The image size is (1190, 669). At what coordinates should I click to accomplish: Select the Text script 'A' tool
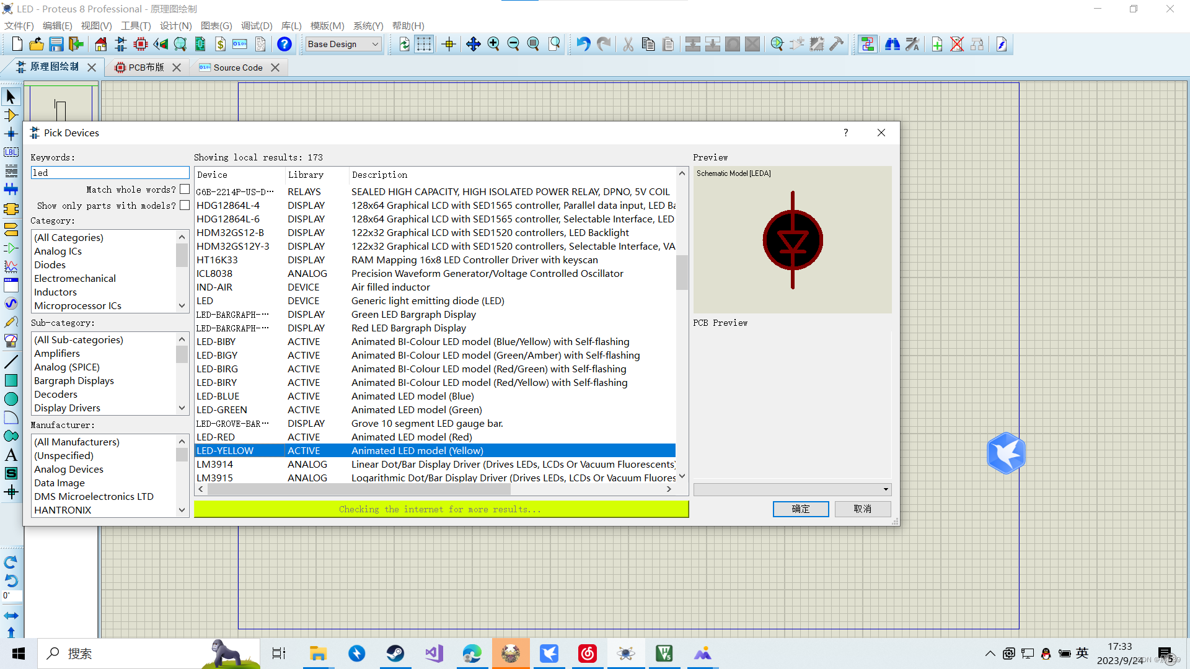point(11,455)
